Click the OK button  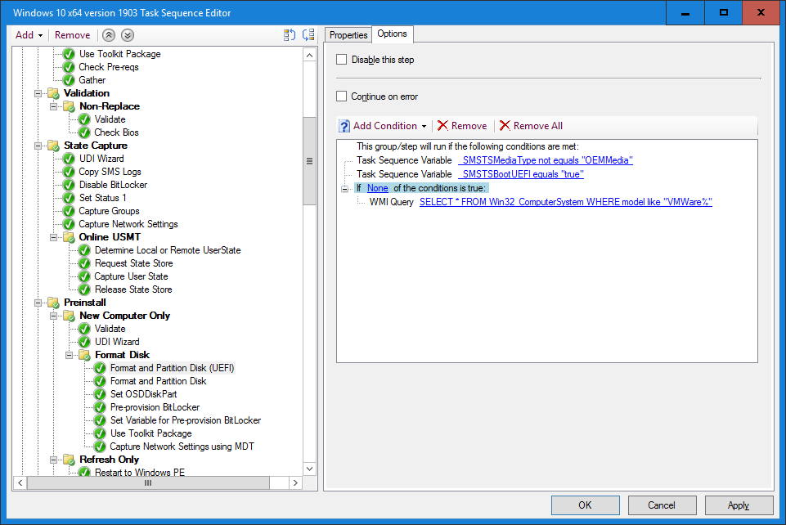585,505
